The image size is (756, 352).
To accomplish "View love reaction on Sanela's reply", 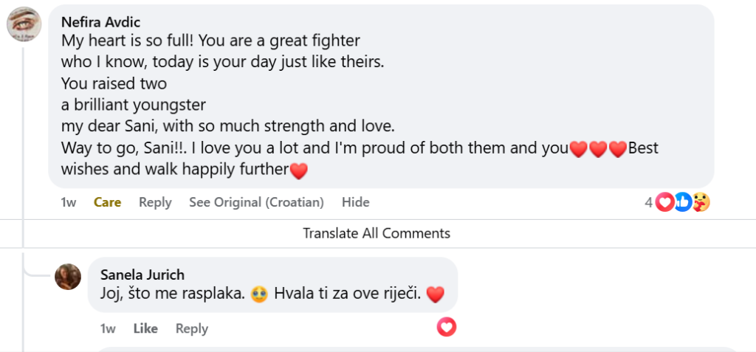I will tap(446, 327).
